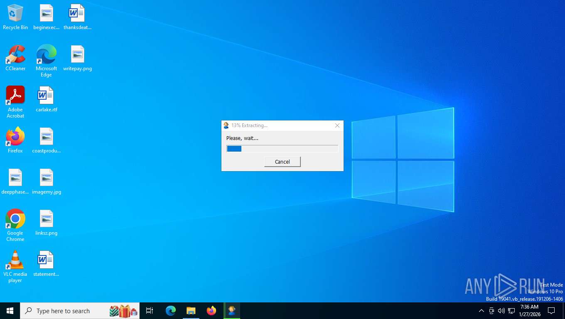Open the Meet Now tray icon

click(491, 311)
